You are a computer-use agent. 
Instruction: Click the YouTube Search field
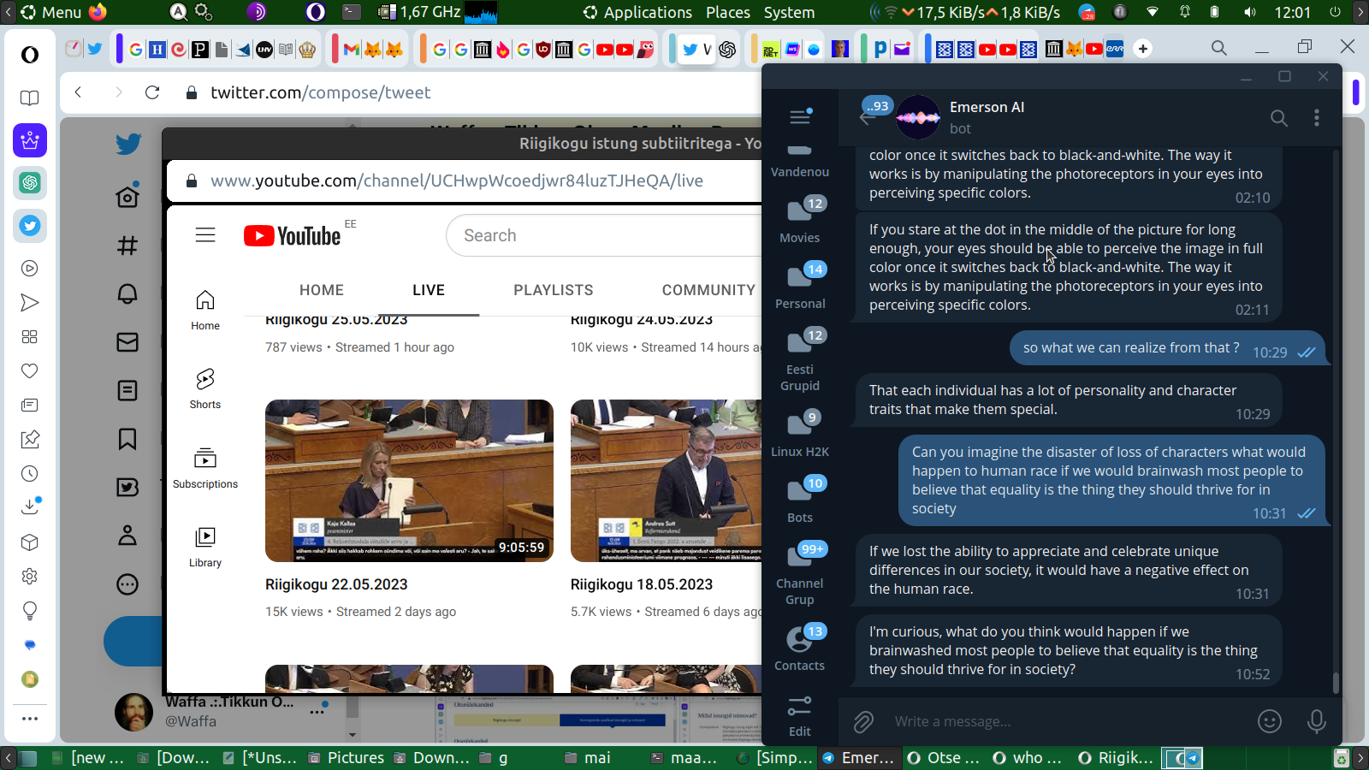pos(599,235)
